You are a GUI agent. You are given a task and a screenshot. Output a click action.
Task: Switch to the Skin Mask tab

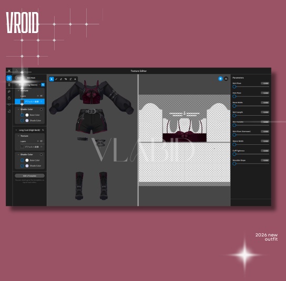[x=31, y=78]
